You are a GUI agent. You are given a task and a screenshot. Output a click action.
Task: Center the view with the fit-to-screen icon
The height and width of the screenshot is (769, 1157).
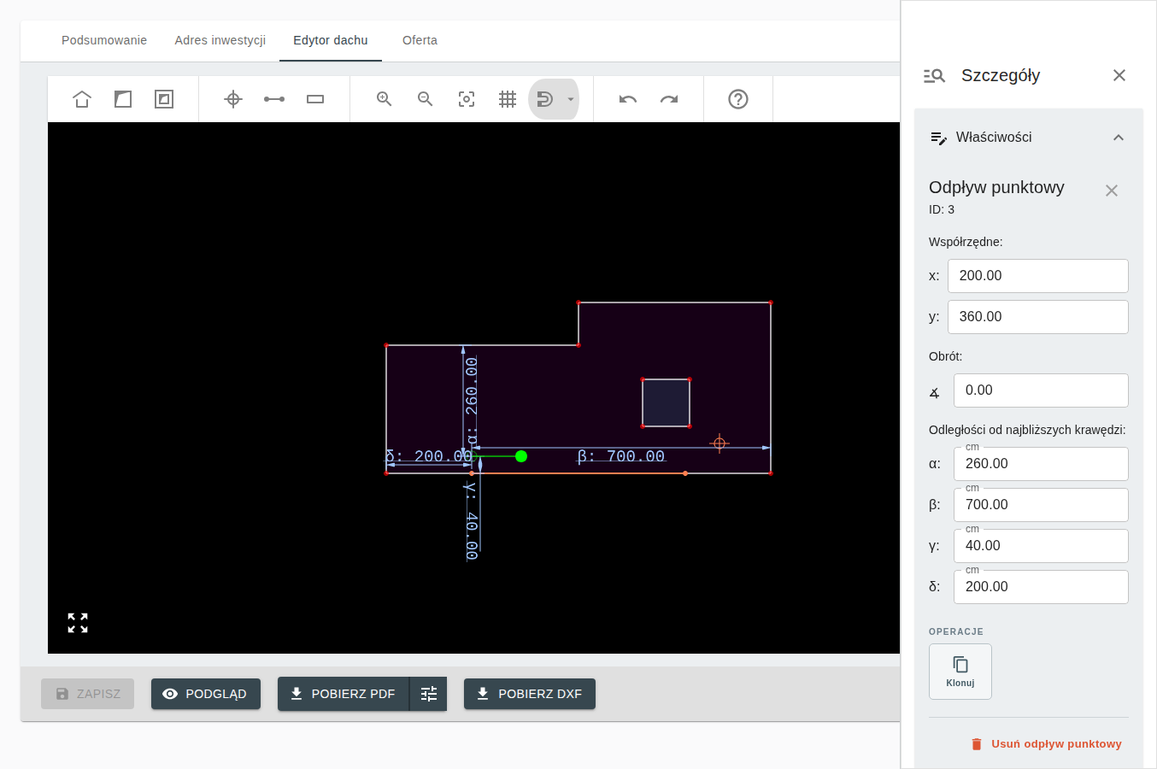click(467, 99)
